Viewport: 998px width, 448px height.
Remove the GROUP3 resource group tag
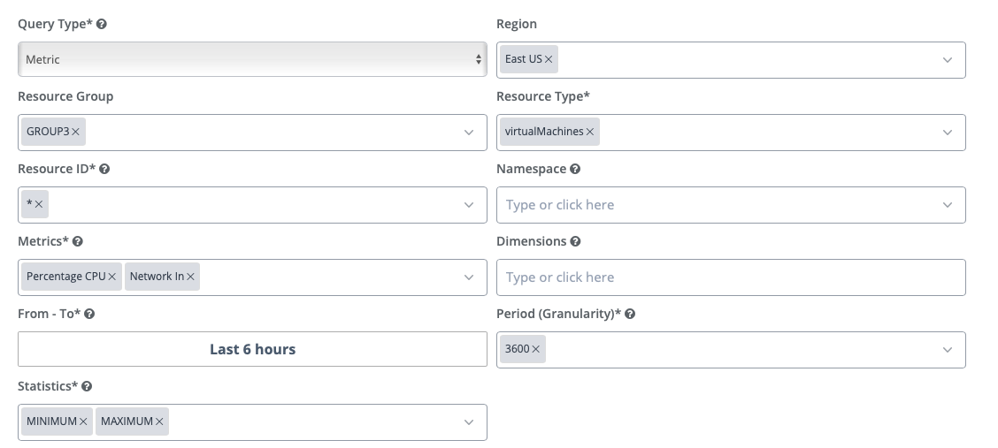coord(76,132)
